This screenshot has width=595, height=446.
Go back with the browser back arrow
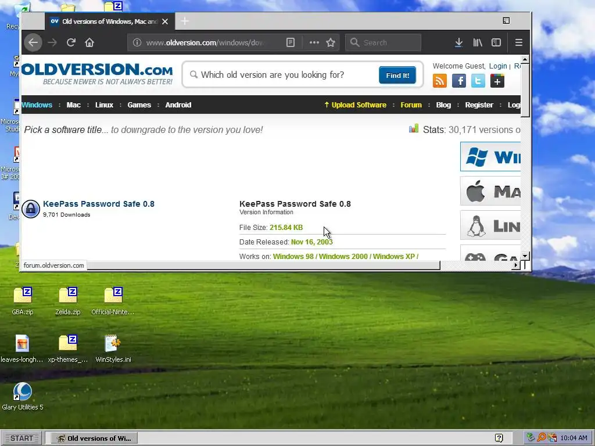pos(33,42)
